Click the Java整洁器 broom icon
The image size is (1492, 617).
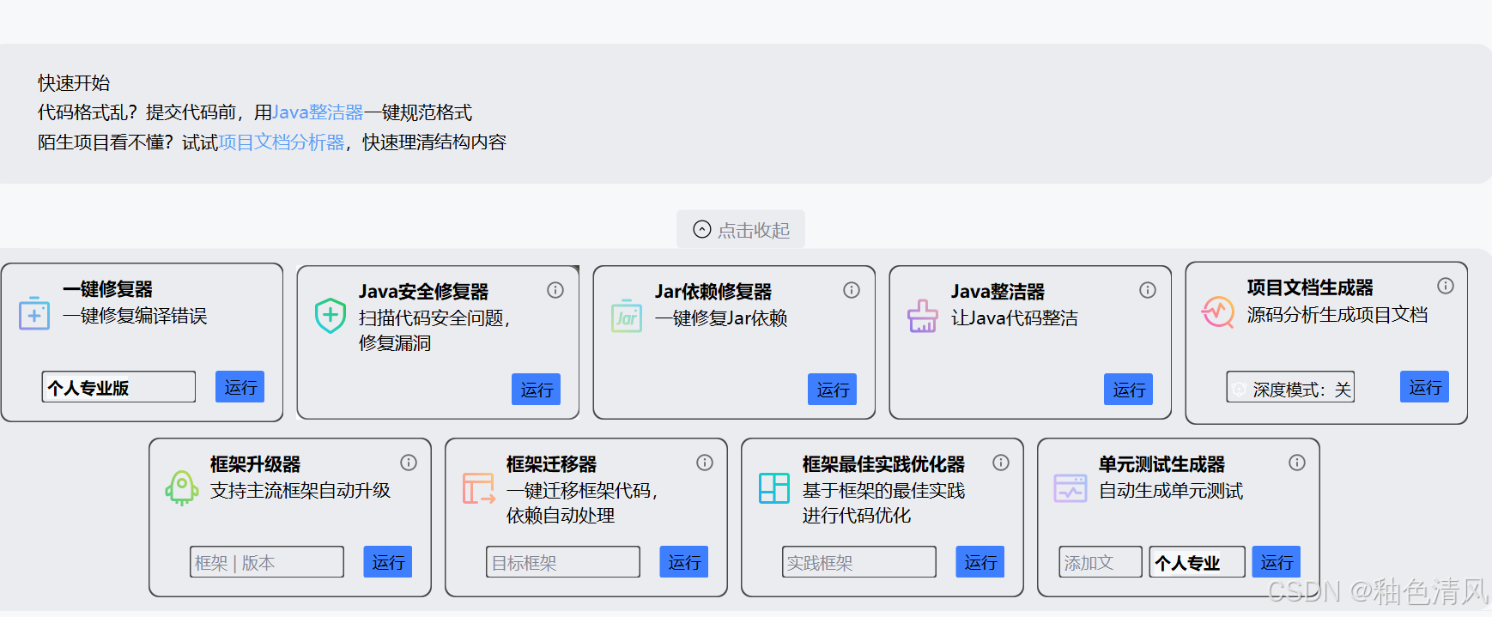[x=923, y=316]
